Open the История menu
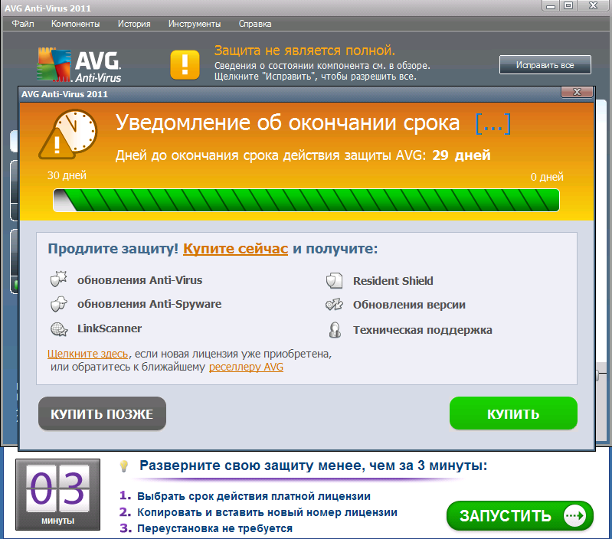Image resolution: width=612 pixels, height=539 pixels. pos(134,24)
